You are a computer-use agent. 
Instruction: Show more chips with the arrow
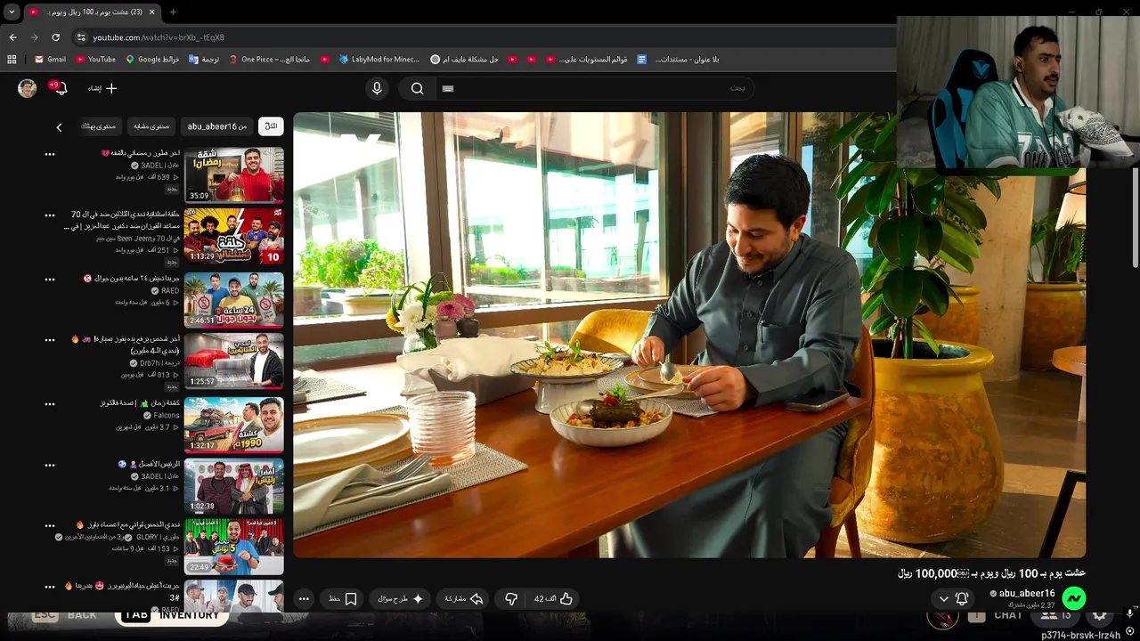click(x=59, y=127)
